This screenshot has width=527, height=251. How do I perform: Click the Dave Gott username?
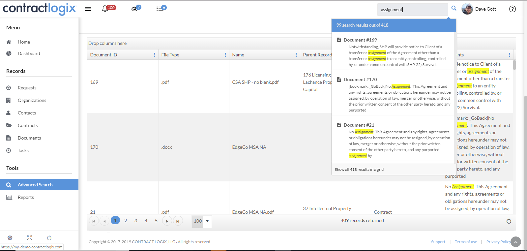tap(485, 9)
